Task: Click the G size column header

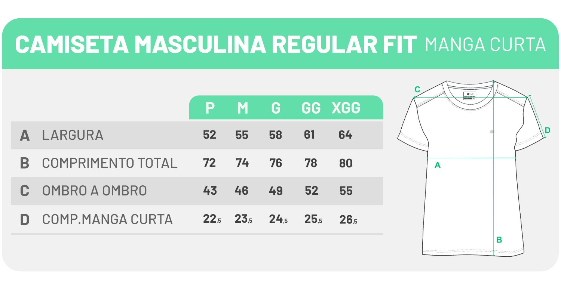Action: [276, 108]
